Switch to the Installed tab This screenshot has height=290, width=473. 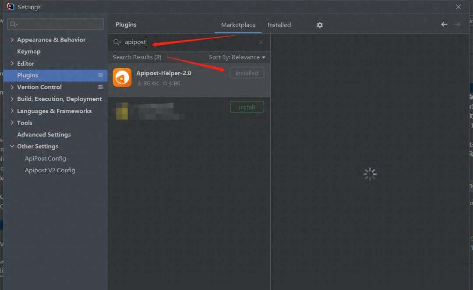[x=279, y=25]
